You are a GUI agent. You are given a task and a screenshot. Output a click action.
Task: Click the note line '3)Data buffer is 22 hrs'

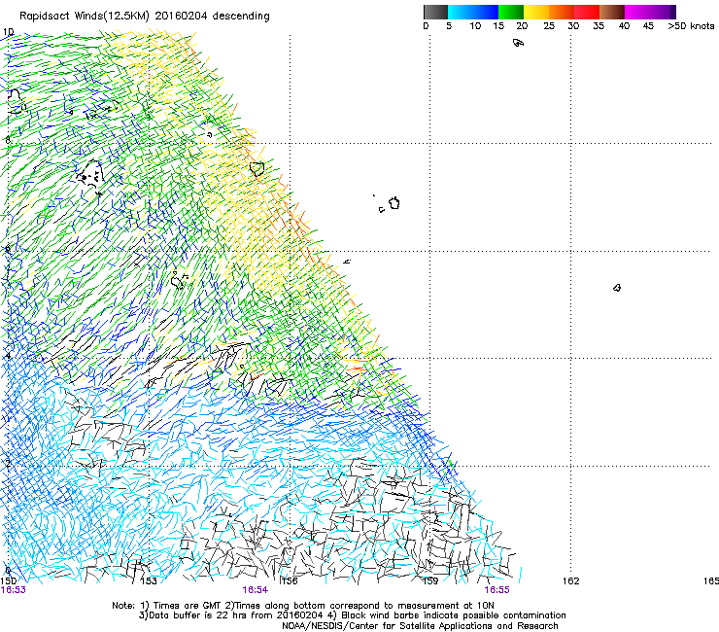[352, 615]
